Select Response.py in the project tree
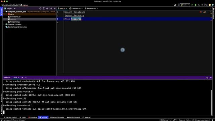Image resolution: width=215 pixels, height=121 pixels. [14, 22]
